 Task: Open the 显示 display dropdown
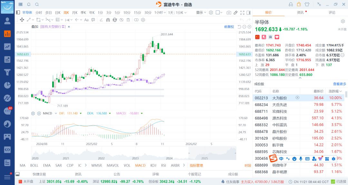[201, 13]
